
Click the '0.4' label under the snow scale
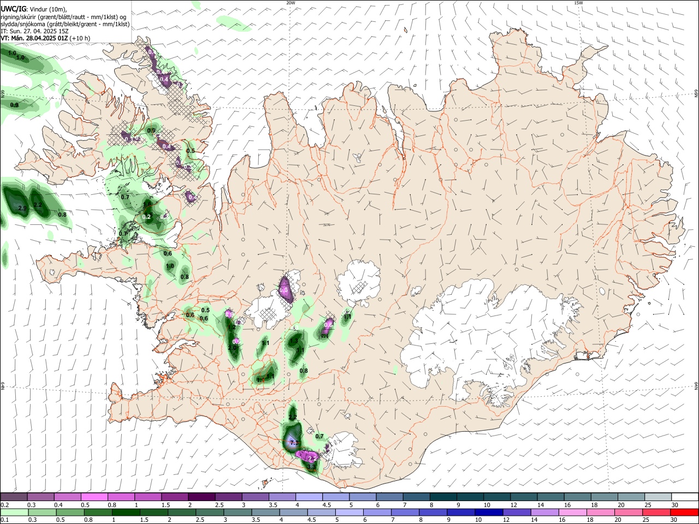58,505
